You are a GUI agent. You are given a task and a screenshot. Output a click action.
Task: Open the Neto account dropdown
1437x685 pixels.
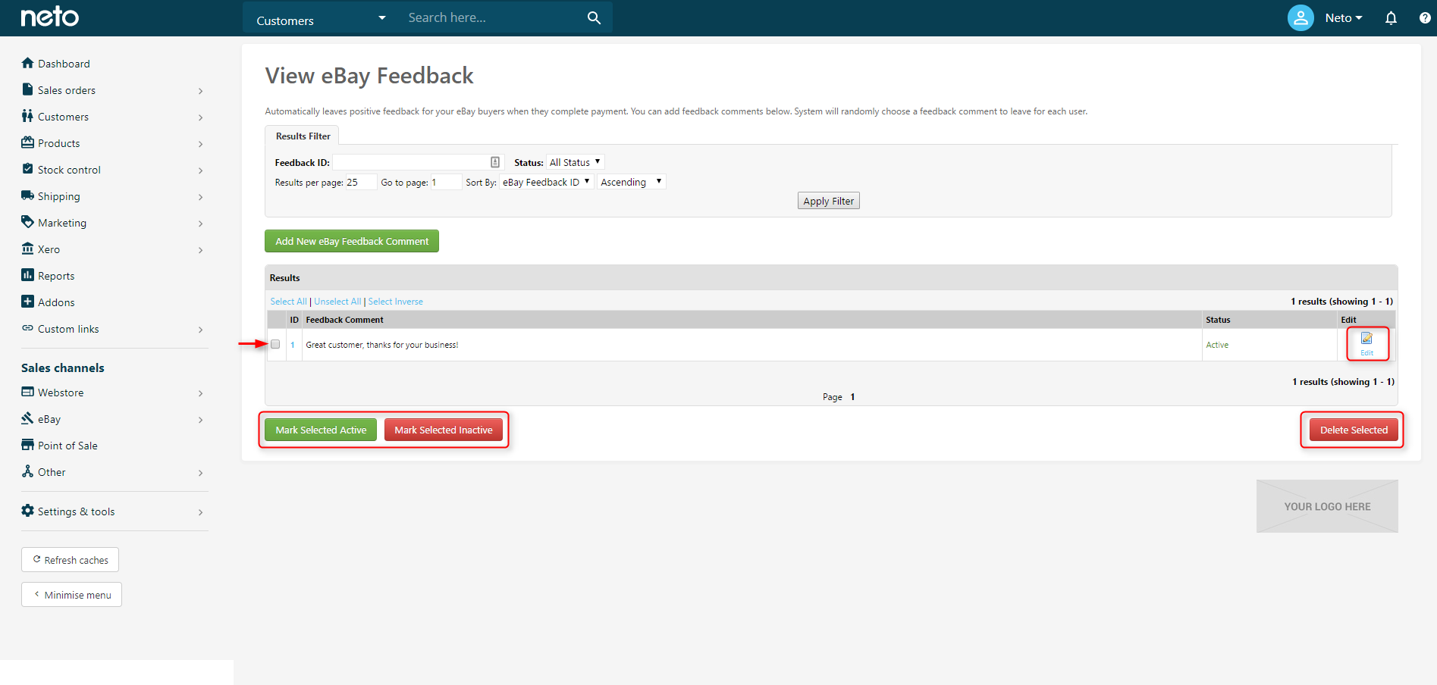(1344, 18)
